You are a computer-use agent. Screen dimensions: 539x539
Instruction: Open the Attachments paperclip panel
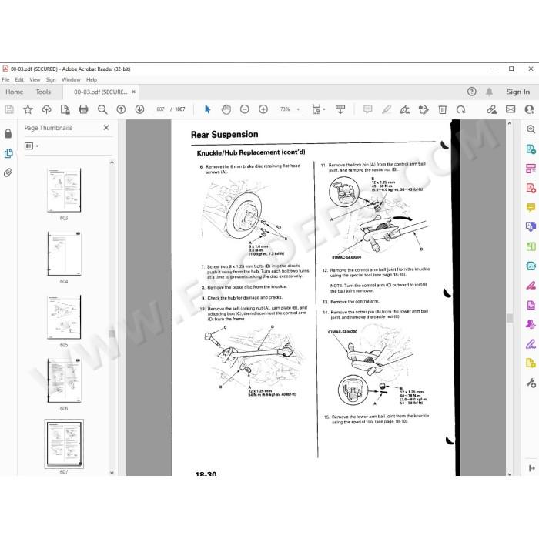tap(8, 172)
